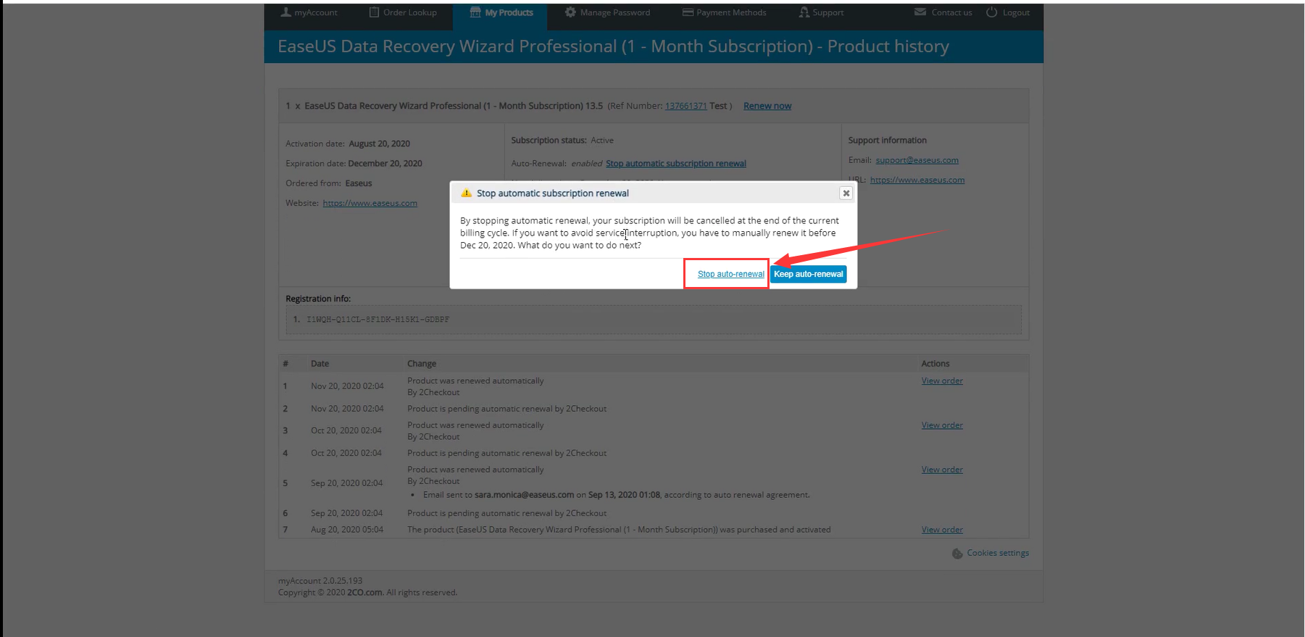The image size is (1305, 637).
Task: Select the registration key text field
Action: click(653, 320)
